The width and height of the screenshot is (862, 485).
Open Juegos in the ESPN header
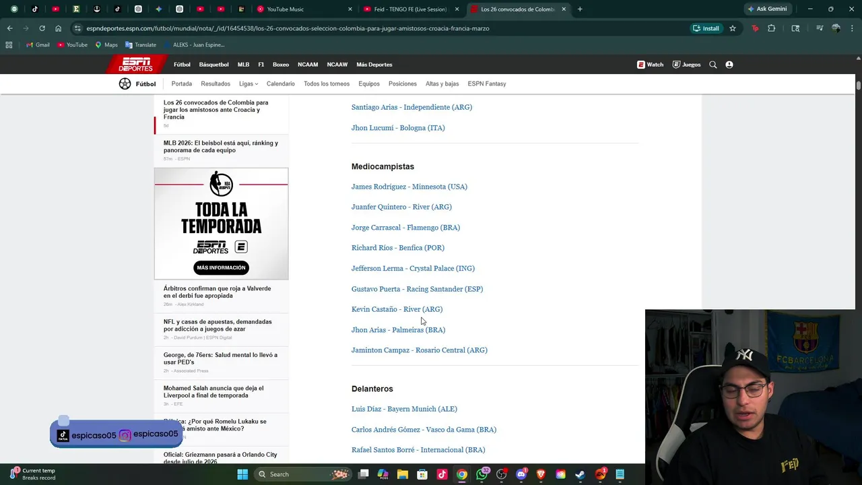click(x=686, y=65)
